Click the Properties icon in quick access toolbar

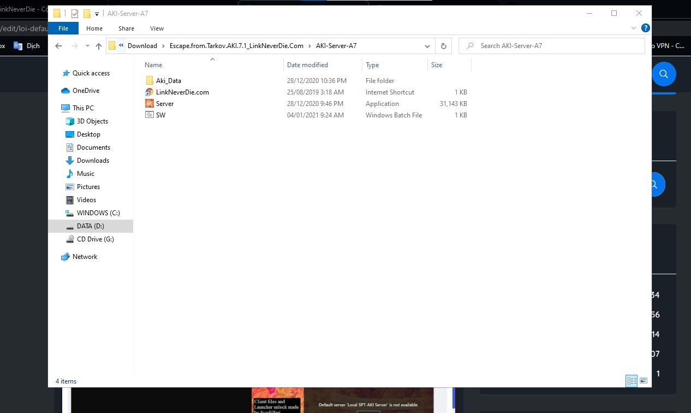(75, 14)
